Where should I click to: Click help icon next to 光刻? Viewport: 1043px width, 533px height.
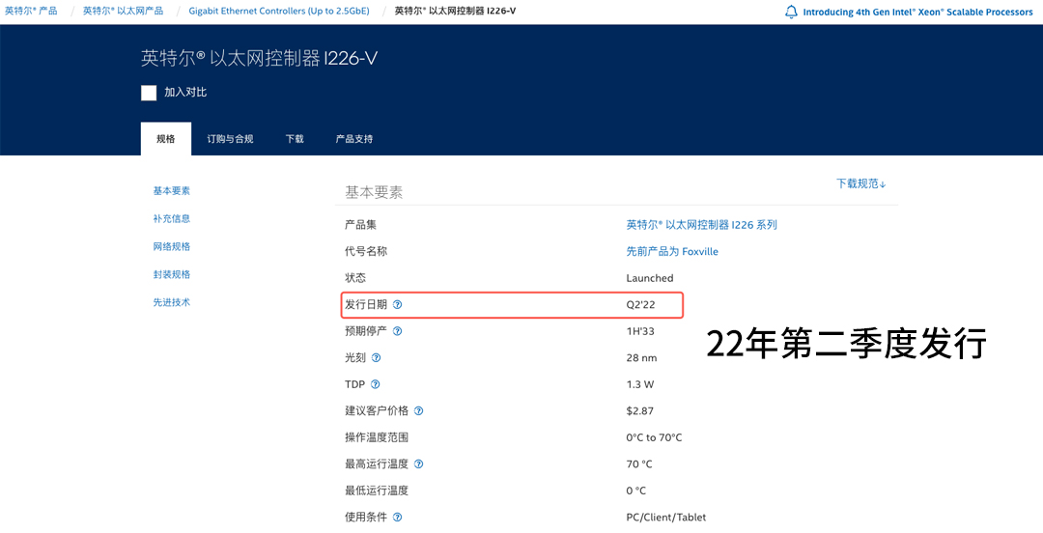[376, 358]
